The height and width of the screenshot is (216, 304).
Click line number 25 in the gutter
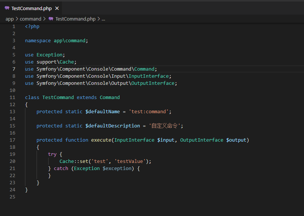pyautogui.click(x=12, y=197)
